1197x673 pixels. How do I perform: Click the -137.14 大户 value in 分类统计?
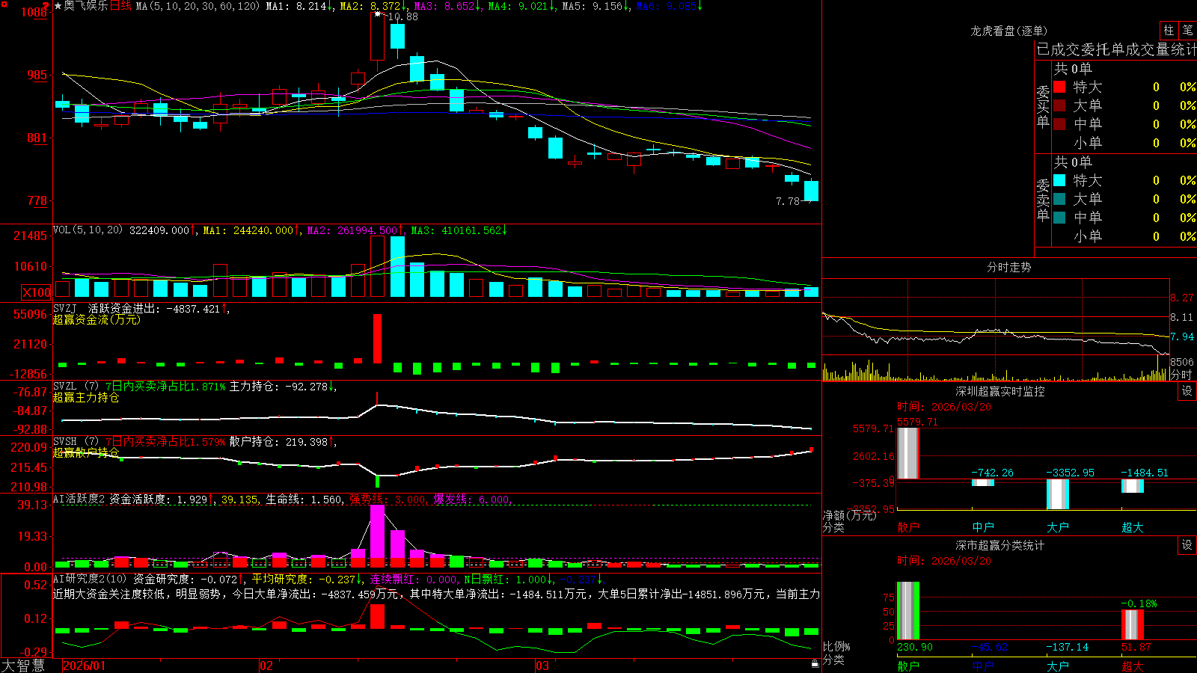tap(1068, 647)
